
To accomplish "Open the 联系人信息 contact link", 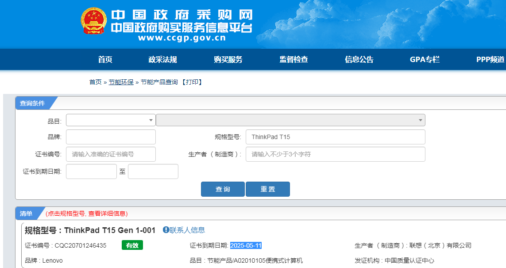I will [x=187, y=230].
